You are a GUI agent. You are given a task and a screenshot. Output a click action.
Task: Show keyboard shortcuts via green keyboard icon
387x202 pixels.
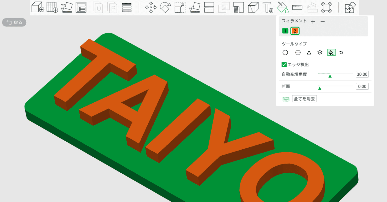click(x=286, y=99)
